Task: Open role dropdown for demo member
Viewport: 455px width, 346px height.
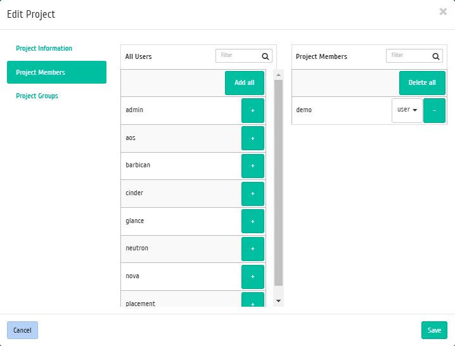Action: 407,110
